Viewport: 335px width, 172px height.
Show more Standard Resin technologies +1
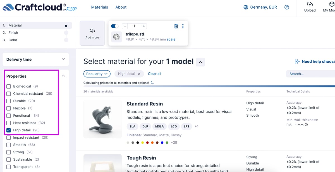pos(197,126)
